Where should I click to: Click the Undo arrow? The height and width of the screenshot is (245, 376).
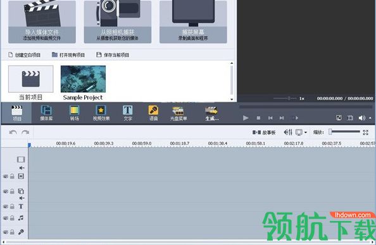pyautogui.click(x=13, y=132)
